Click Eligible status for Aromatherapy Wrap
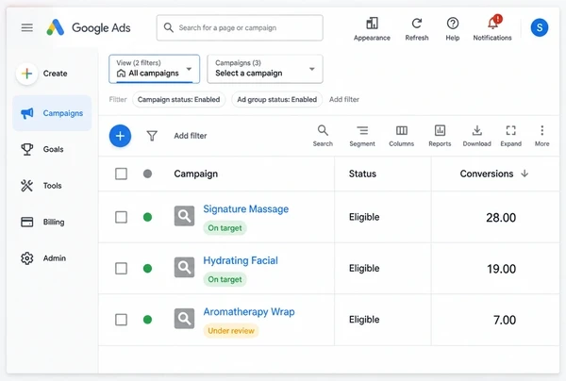Screen dimensions: 566x381 click(364, 320)
